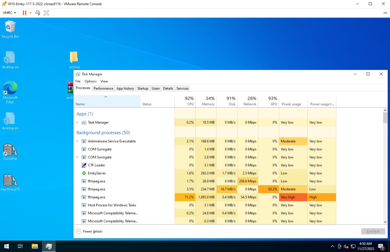
Task: Open the archive folder on desktop
Action: (74, 57)
